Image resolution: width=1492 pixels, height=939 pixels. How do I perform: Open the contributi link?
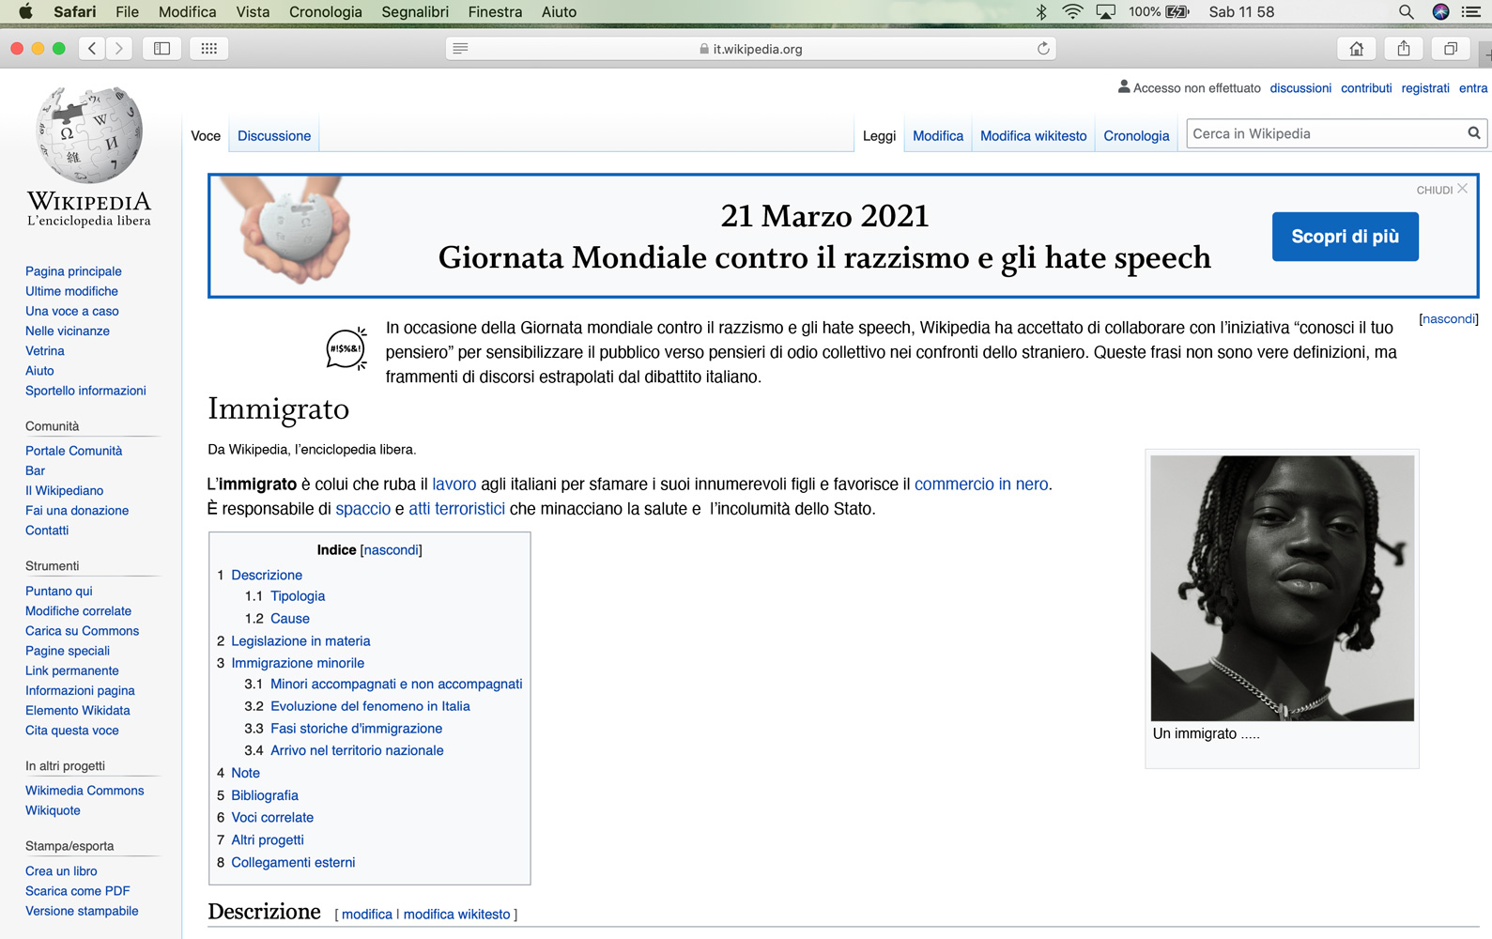(x=1366, y=88)
